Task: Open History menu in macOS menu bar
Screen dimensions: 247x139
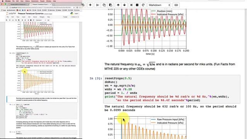Action: [x=27, y=1]
